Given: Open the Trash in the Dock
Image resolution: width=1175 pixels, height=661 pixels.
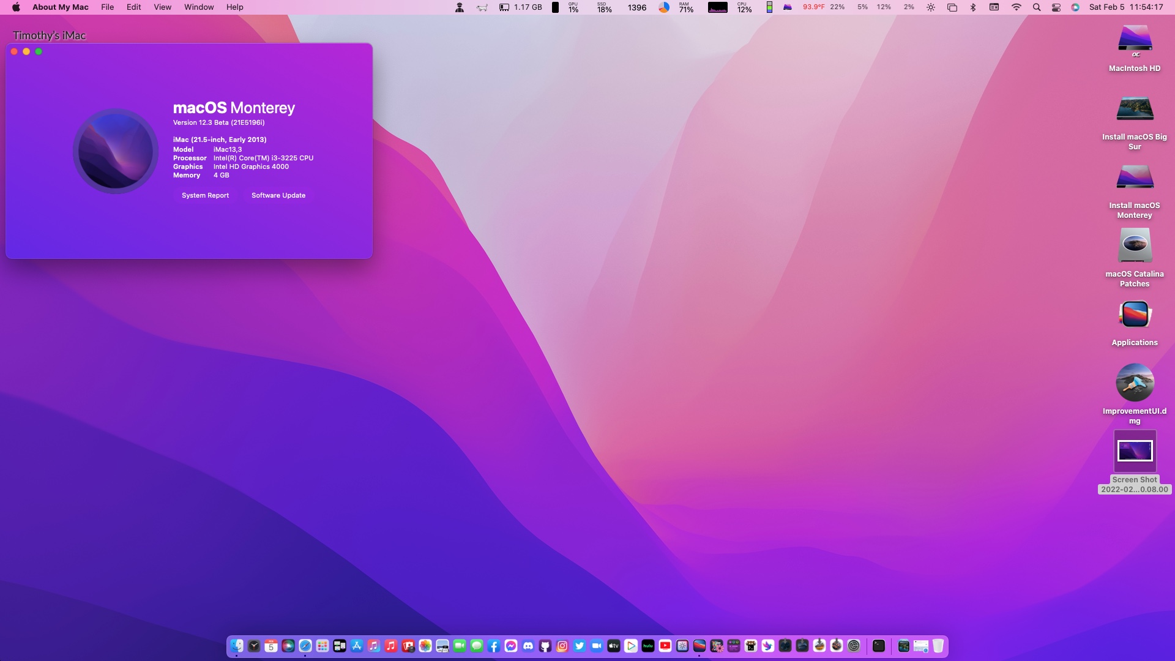Looking at the screenshot, I should coord(938,646).
